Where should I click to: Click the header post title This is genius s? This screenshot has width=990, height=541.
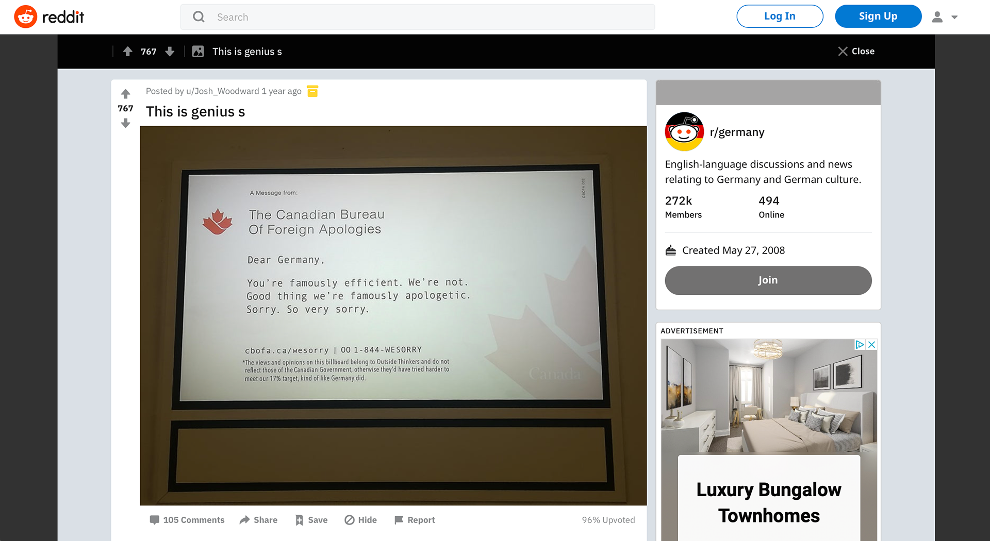[247, 52]
